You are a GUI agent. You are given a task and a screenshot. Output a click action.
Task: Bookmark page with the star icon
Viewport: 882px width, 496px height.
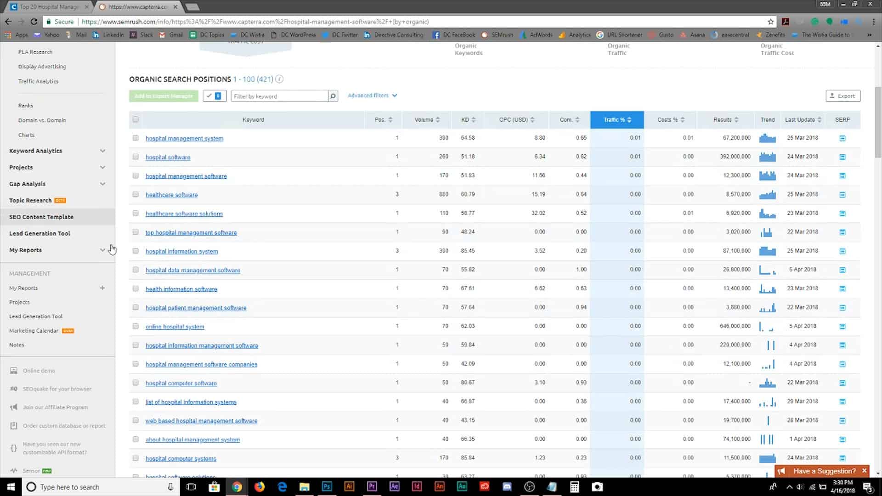(770, 22)
